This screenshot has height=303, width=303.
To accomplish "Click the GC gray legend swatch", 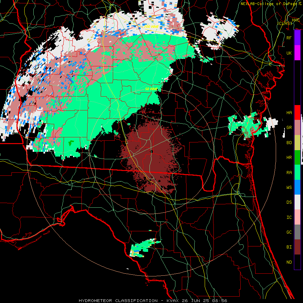I will (297, 232).
